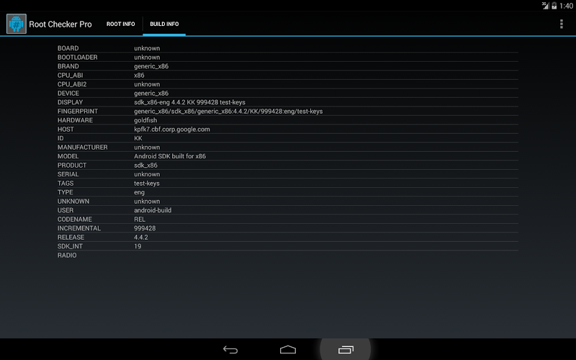Tap the battery status icon

(554, 6)
